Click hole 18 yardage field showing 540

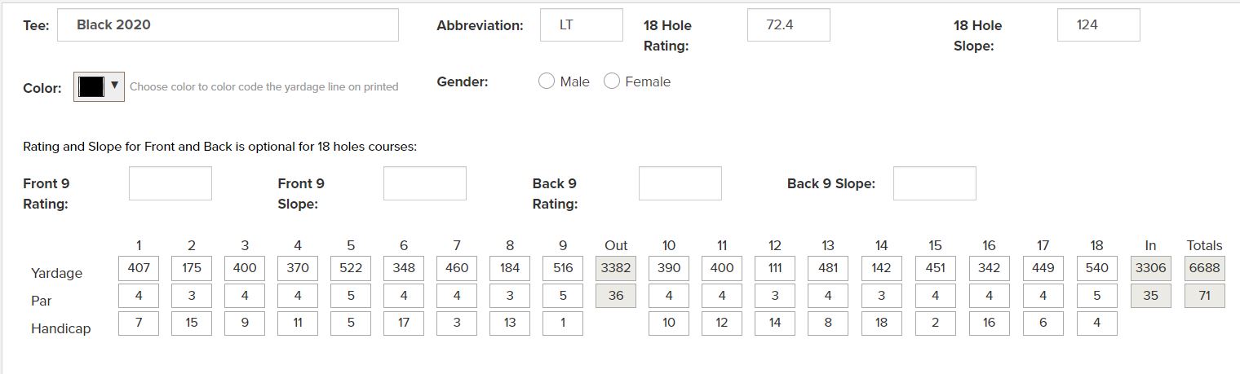click(1096, 268)
